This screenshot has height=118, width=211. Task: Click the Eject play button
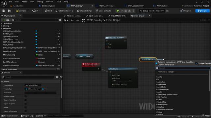pyautogui.click(x=129, y=11)
